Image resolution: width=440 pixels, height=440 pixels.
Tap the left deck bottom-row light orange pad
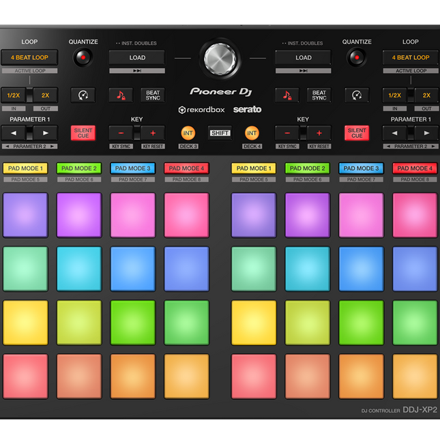tap(187, 377)
